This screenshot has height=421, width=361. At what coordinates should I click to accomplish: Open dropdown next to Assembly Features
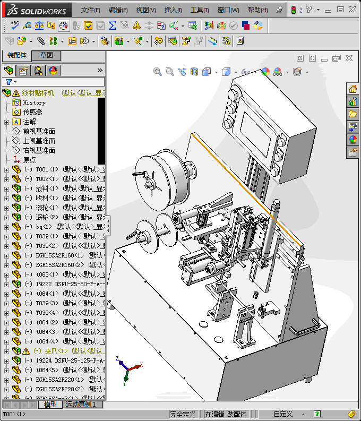(x=128, y=41)
